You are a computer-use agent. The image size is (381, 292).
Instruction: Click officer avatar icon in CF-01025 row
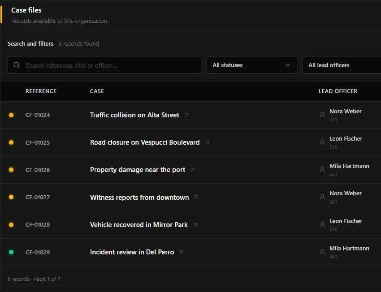[322, 142]
